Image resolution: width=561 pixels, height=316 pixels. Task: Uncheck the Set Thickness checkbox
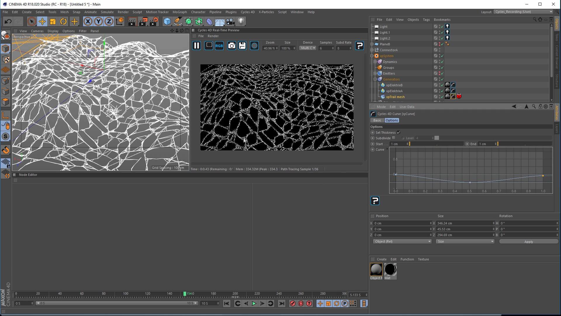pos(399,133)
